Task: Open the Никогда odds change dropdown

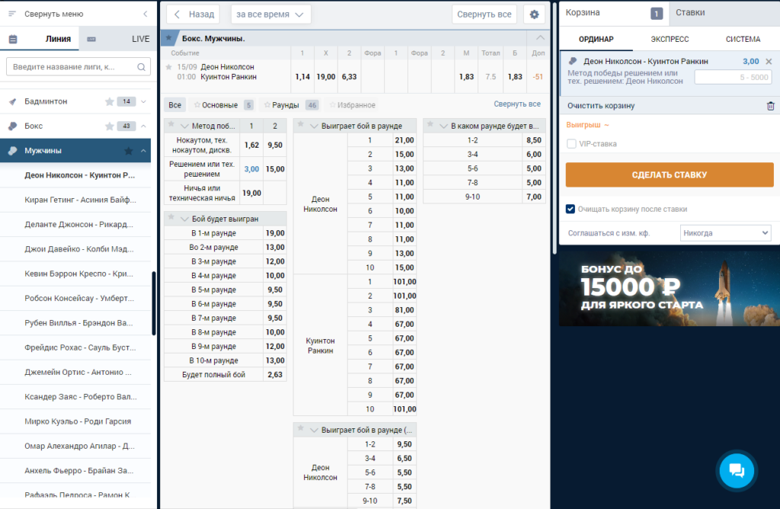Action: pyautogui.click(x=725, y=233)
